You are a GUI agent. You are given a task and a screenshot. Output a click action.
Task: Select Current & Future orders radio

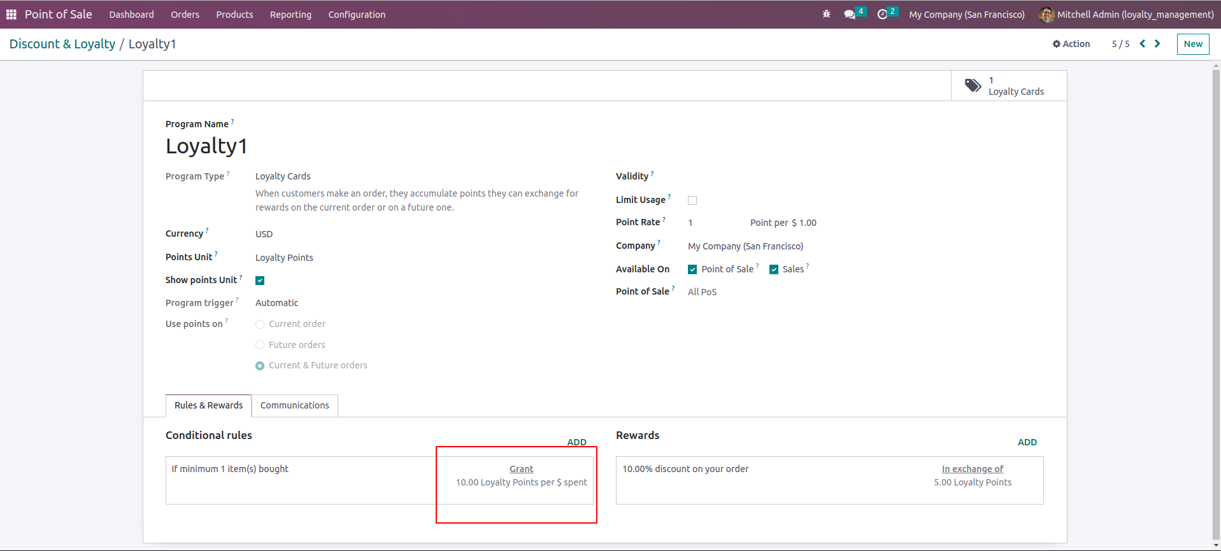(260, 366)
